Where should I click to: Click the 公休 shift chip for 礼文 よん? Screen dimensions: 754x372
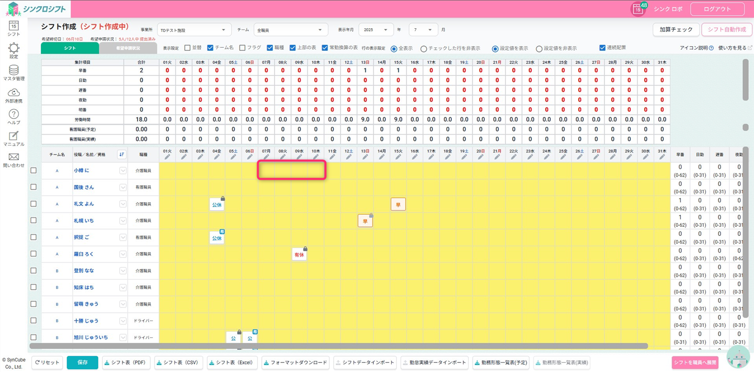[x=217, y=204]
